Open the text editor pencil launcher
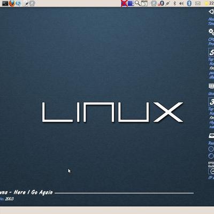 [26, 3]
